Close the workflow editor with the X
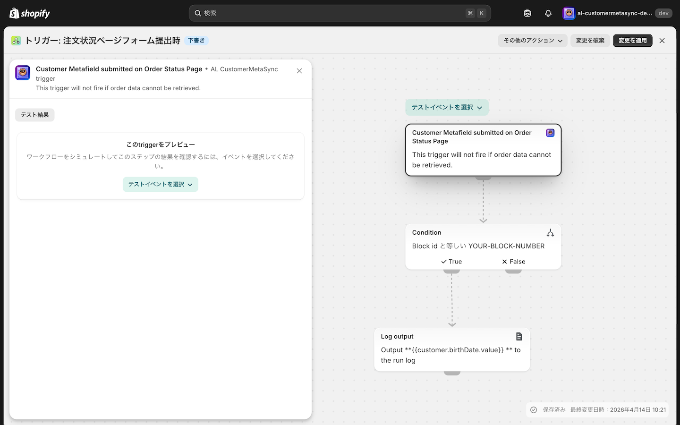 click(662, 41)
